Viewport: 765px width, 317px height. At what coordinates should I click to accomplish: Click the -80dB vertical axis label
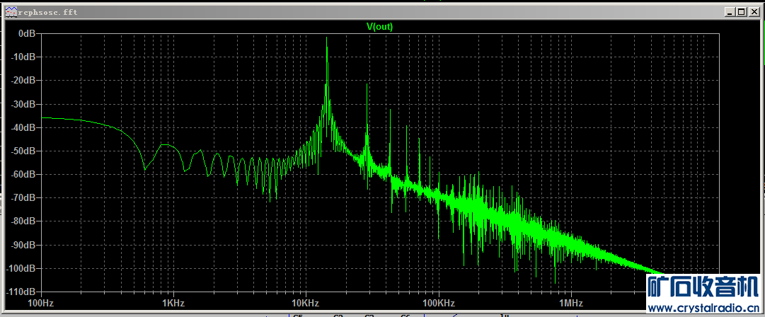[x=24, y=221]
